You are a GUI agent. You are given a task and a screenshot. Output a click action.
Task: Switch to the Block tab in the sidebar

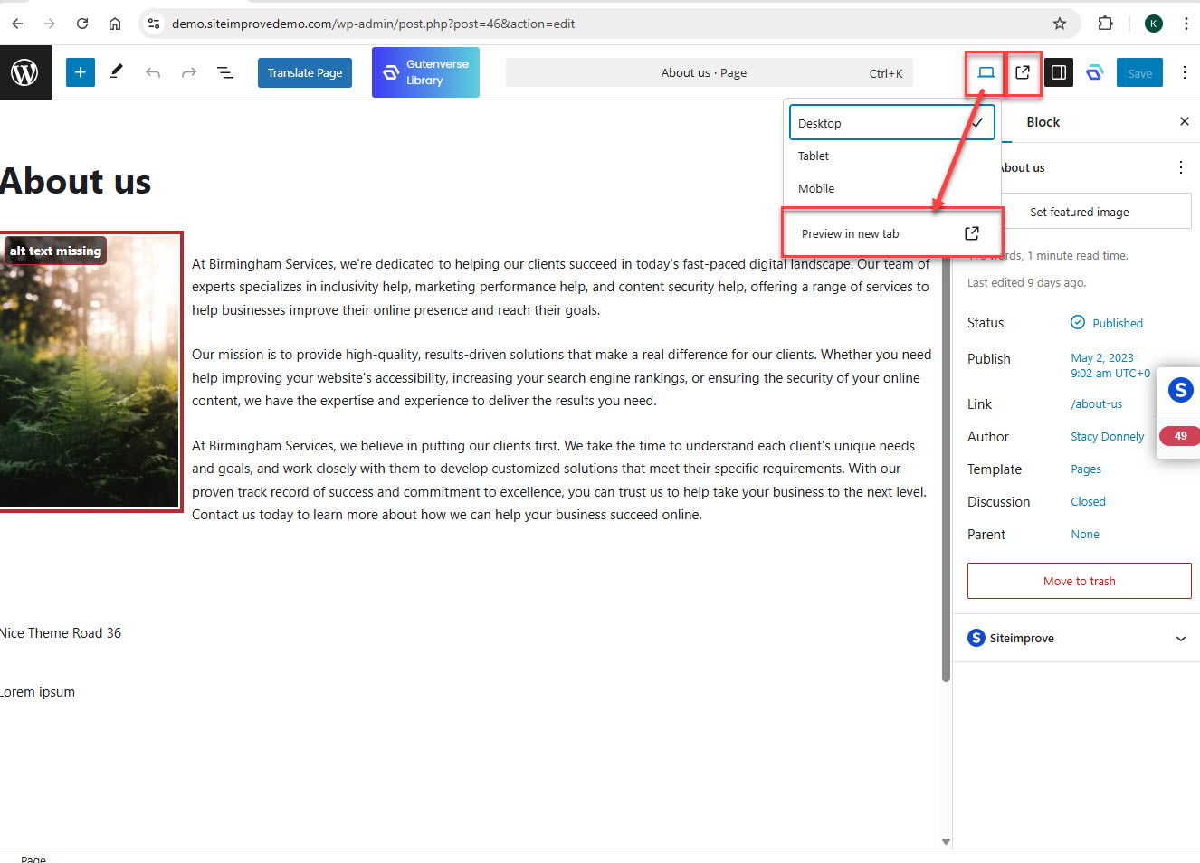click(x=1043, y=121)
